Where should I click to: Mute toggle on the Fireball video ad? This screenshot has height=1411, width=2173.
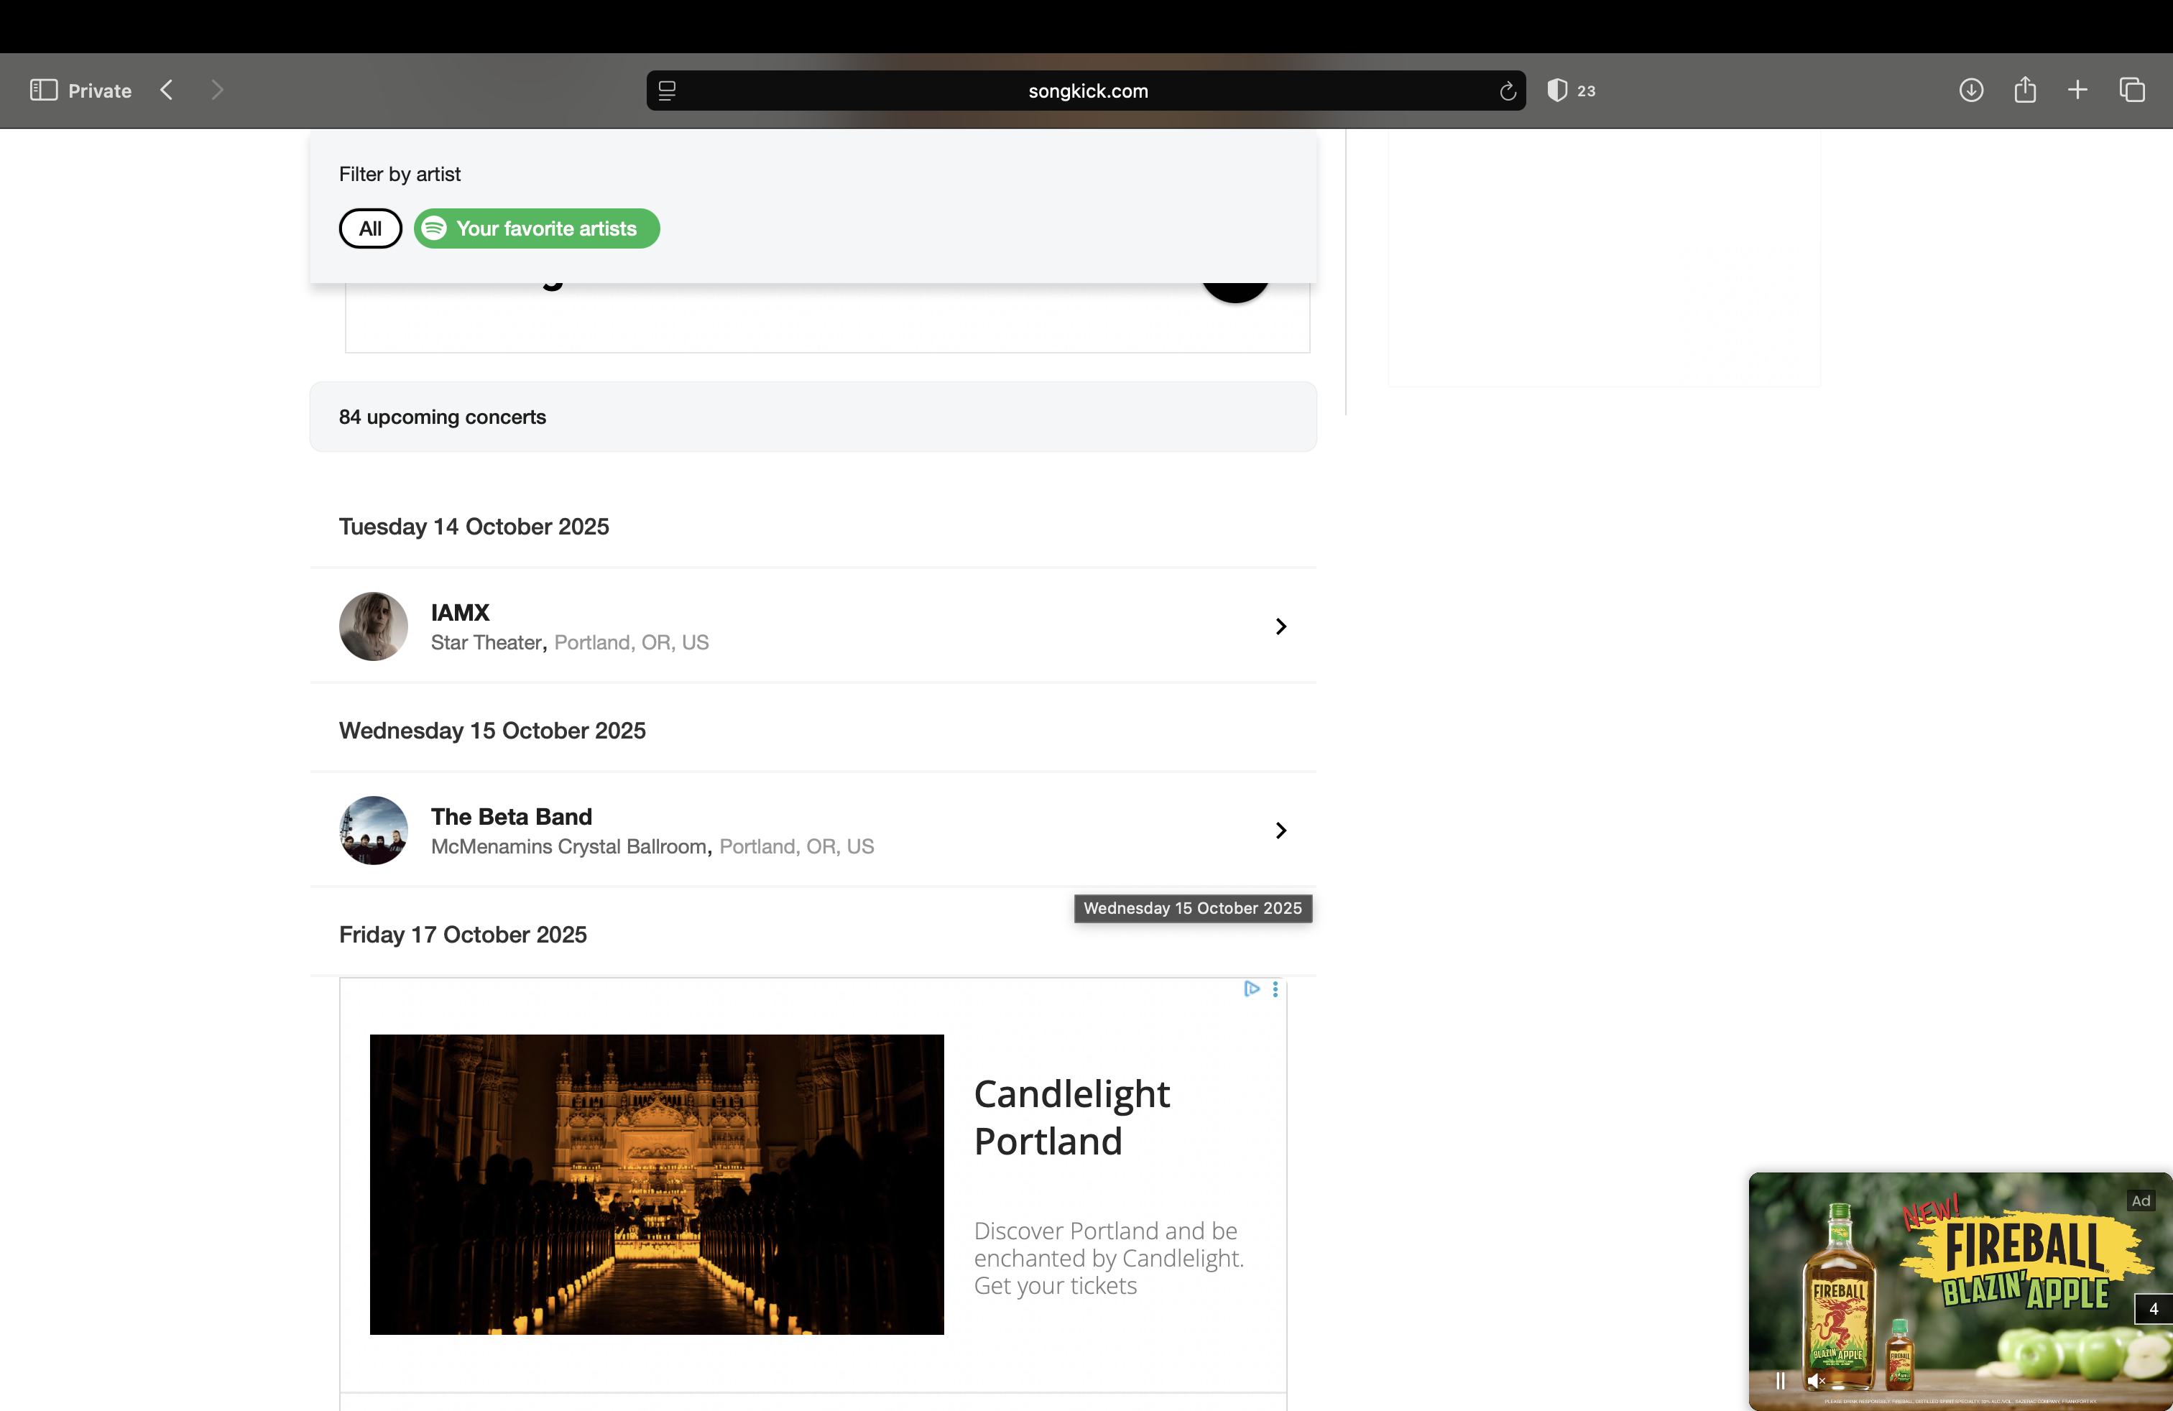point(1815,1381)
